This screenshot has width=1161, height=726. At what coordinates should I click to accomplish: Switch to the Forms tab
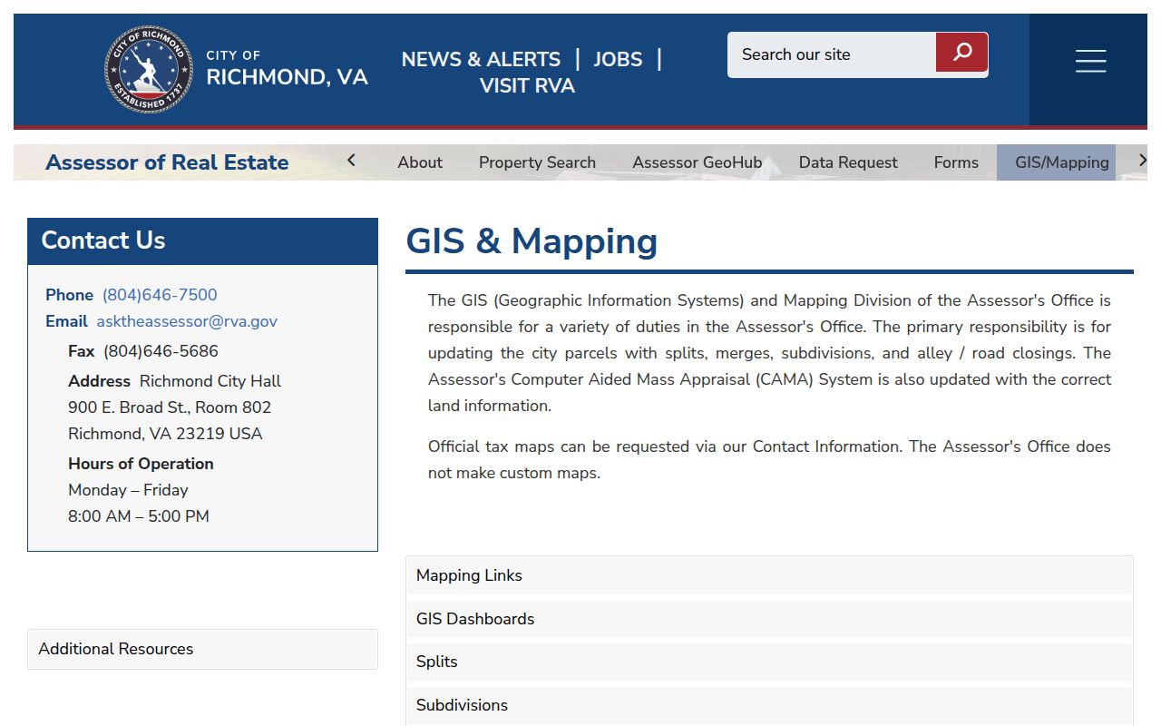click(956, 162)
